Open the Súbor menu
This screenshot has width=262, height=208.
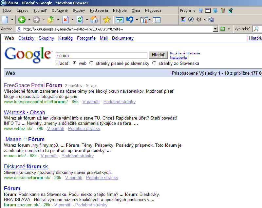point(7,10)
